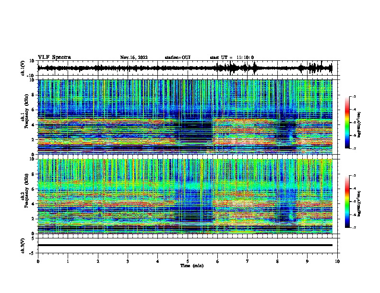Screen dimensions: 380x293
Task: Click the "6" kHz tick on ch.1 spectrogram
Action: [x=33, y=110]
